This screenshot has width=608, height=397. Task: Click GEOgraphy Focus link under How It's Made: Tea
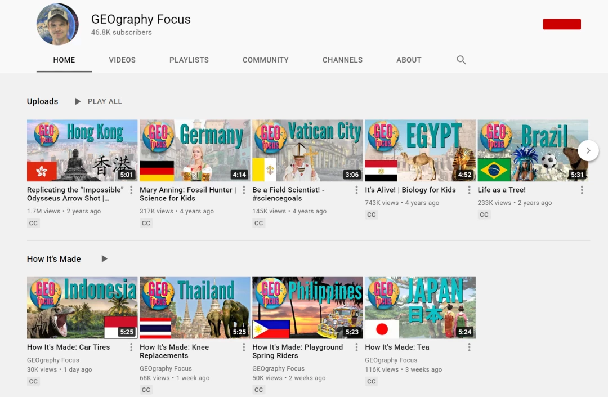(391, 360)
